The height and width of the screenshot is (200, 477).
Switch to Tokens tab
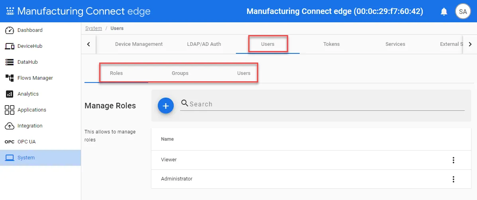point(331,44)
